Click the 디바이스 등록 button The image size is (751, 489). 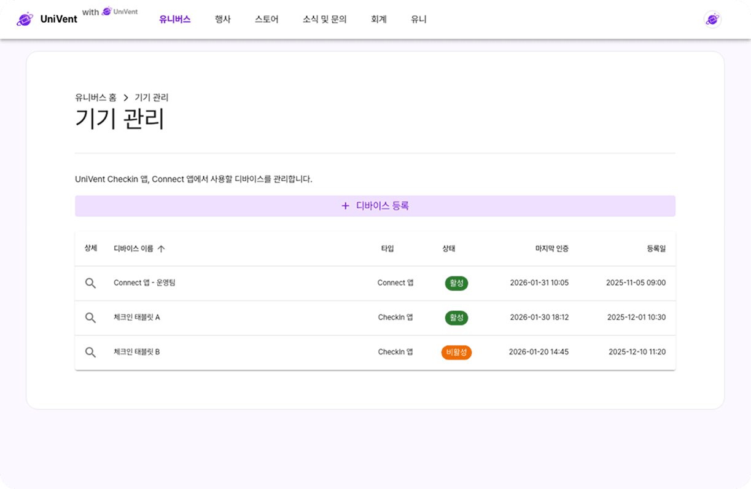[x=375, y=206]
